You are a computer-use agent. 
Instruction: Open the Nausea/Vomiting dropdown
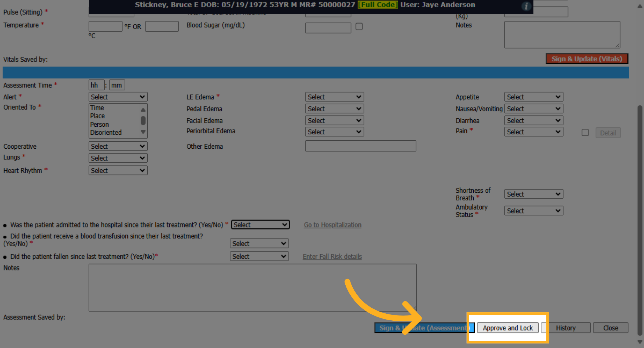tap(534, 109)
